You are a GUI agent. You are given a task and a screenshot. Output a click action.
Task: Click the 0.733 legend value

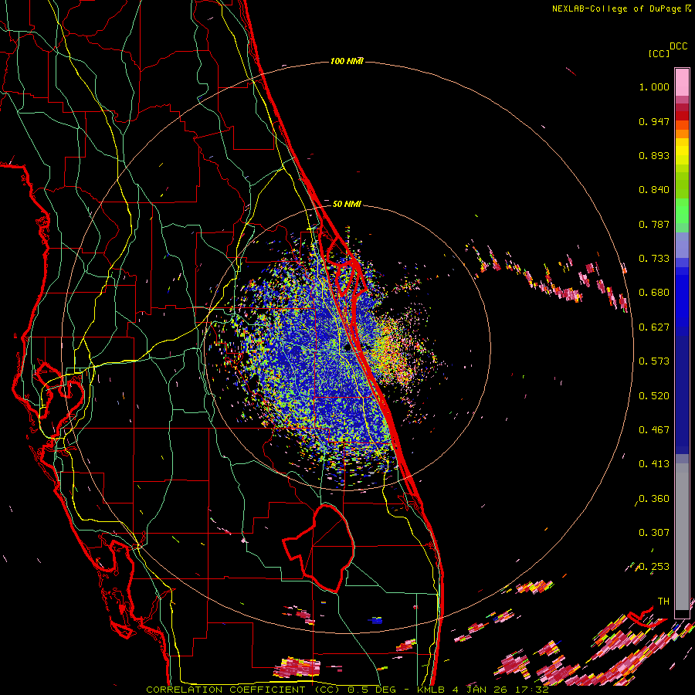point(654,259)
